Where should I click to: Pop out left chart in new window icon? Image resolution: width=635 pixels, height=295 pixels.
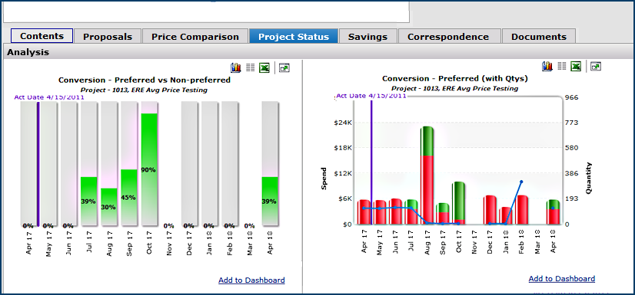click(x=284, y=67)
